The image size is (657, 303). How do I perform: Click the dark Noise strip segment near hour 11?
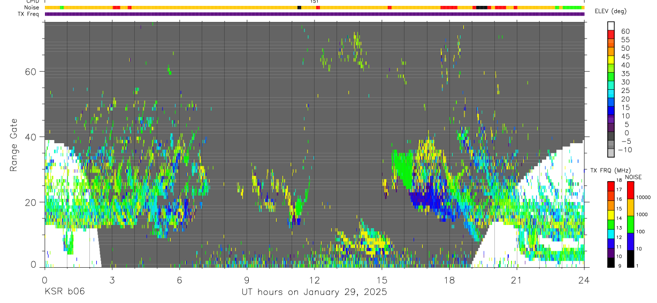tap(299, 7)
